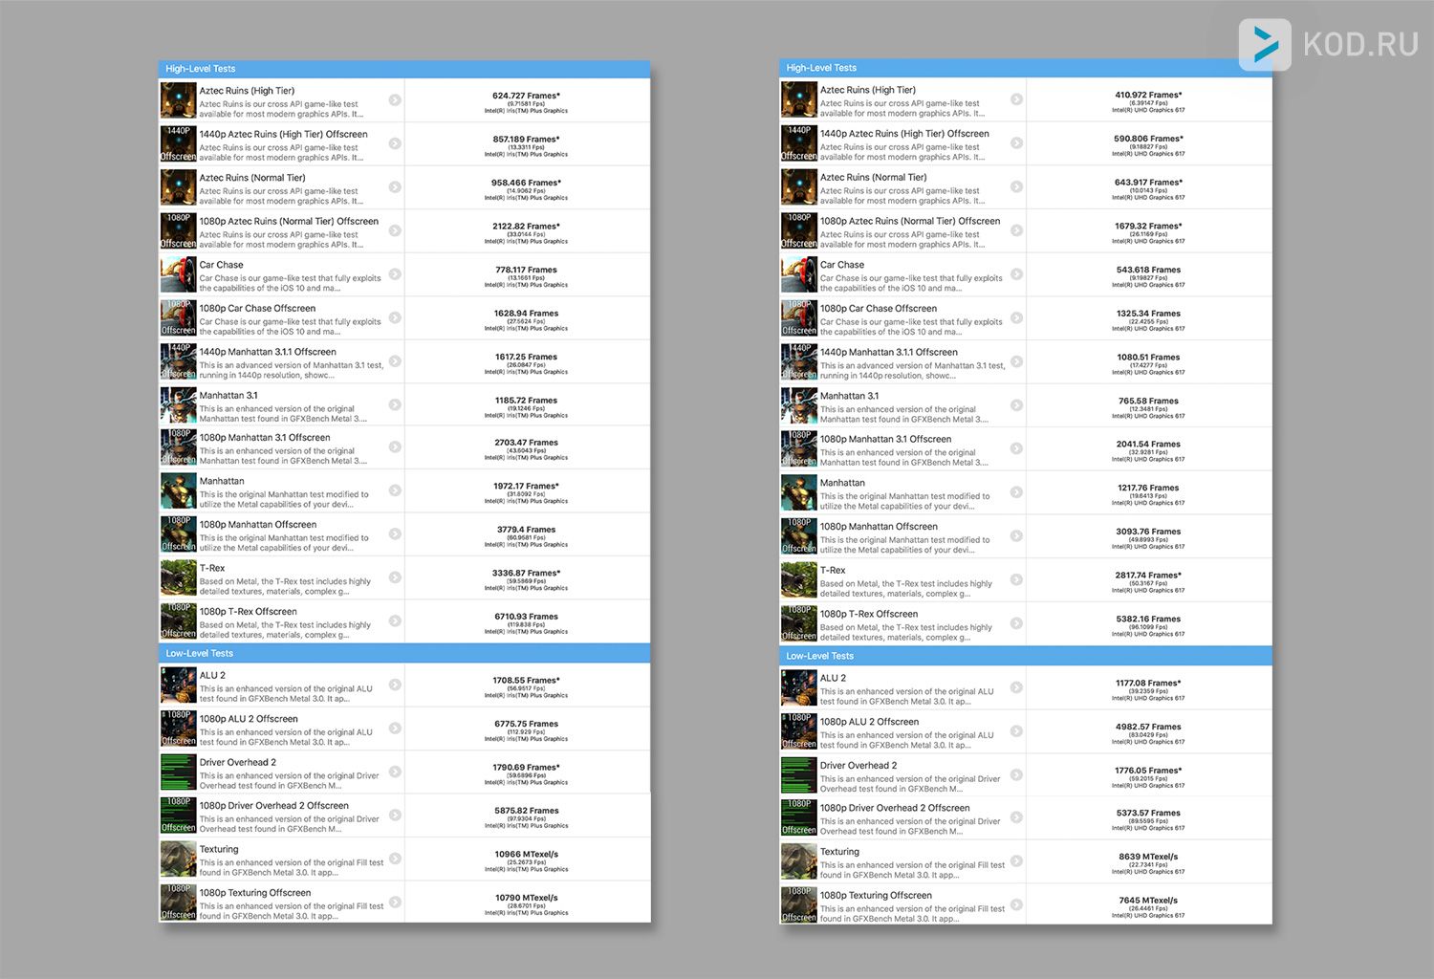Click the "410.972 Frames" result
The width and height of the screenshot is (1434, 979).
point(1148,95)
